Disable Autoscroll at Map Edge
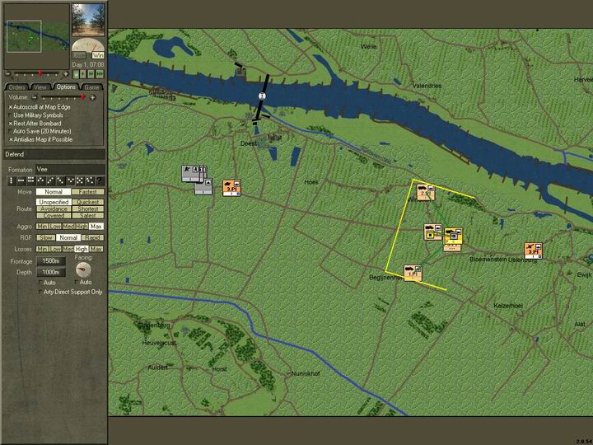Image resolution: width=593 pixels, height=445 pixels. [x=11, y=106]
